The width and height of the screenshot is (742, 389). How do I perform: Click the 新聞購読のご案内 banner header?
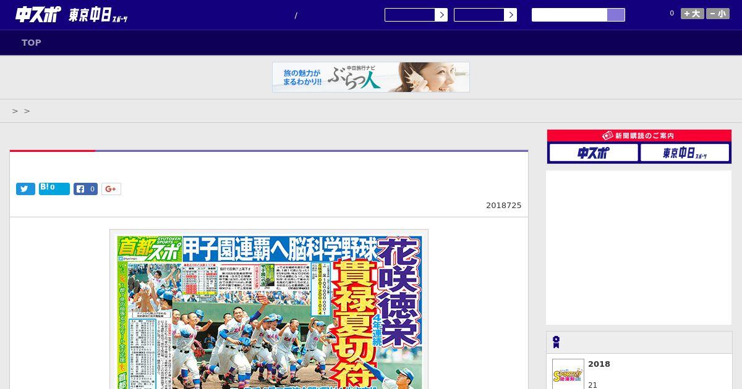click(639, 136)
